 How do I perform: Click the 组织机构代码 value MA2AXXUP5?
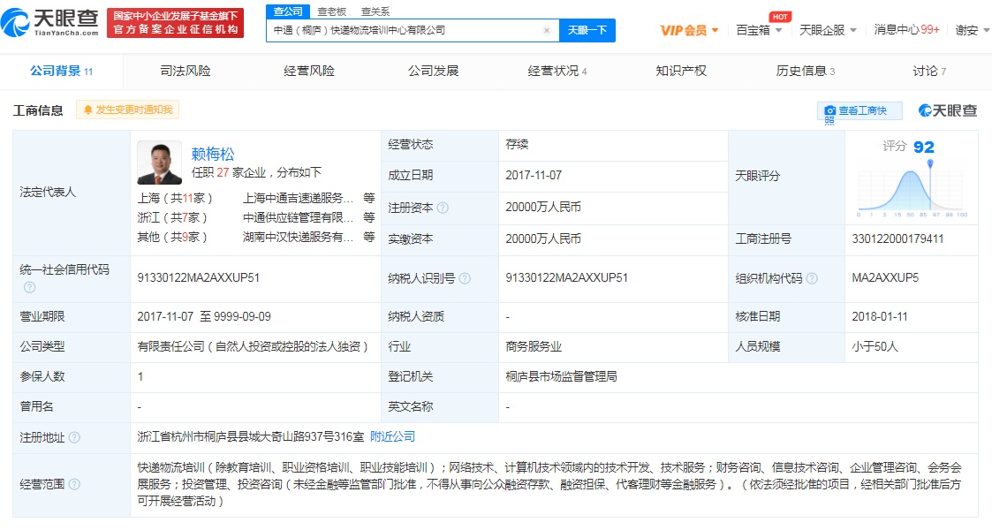(x=885, y=277)
